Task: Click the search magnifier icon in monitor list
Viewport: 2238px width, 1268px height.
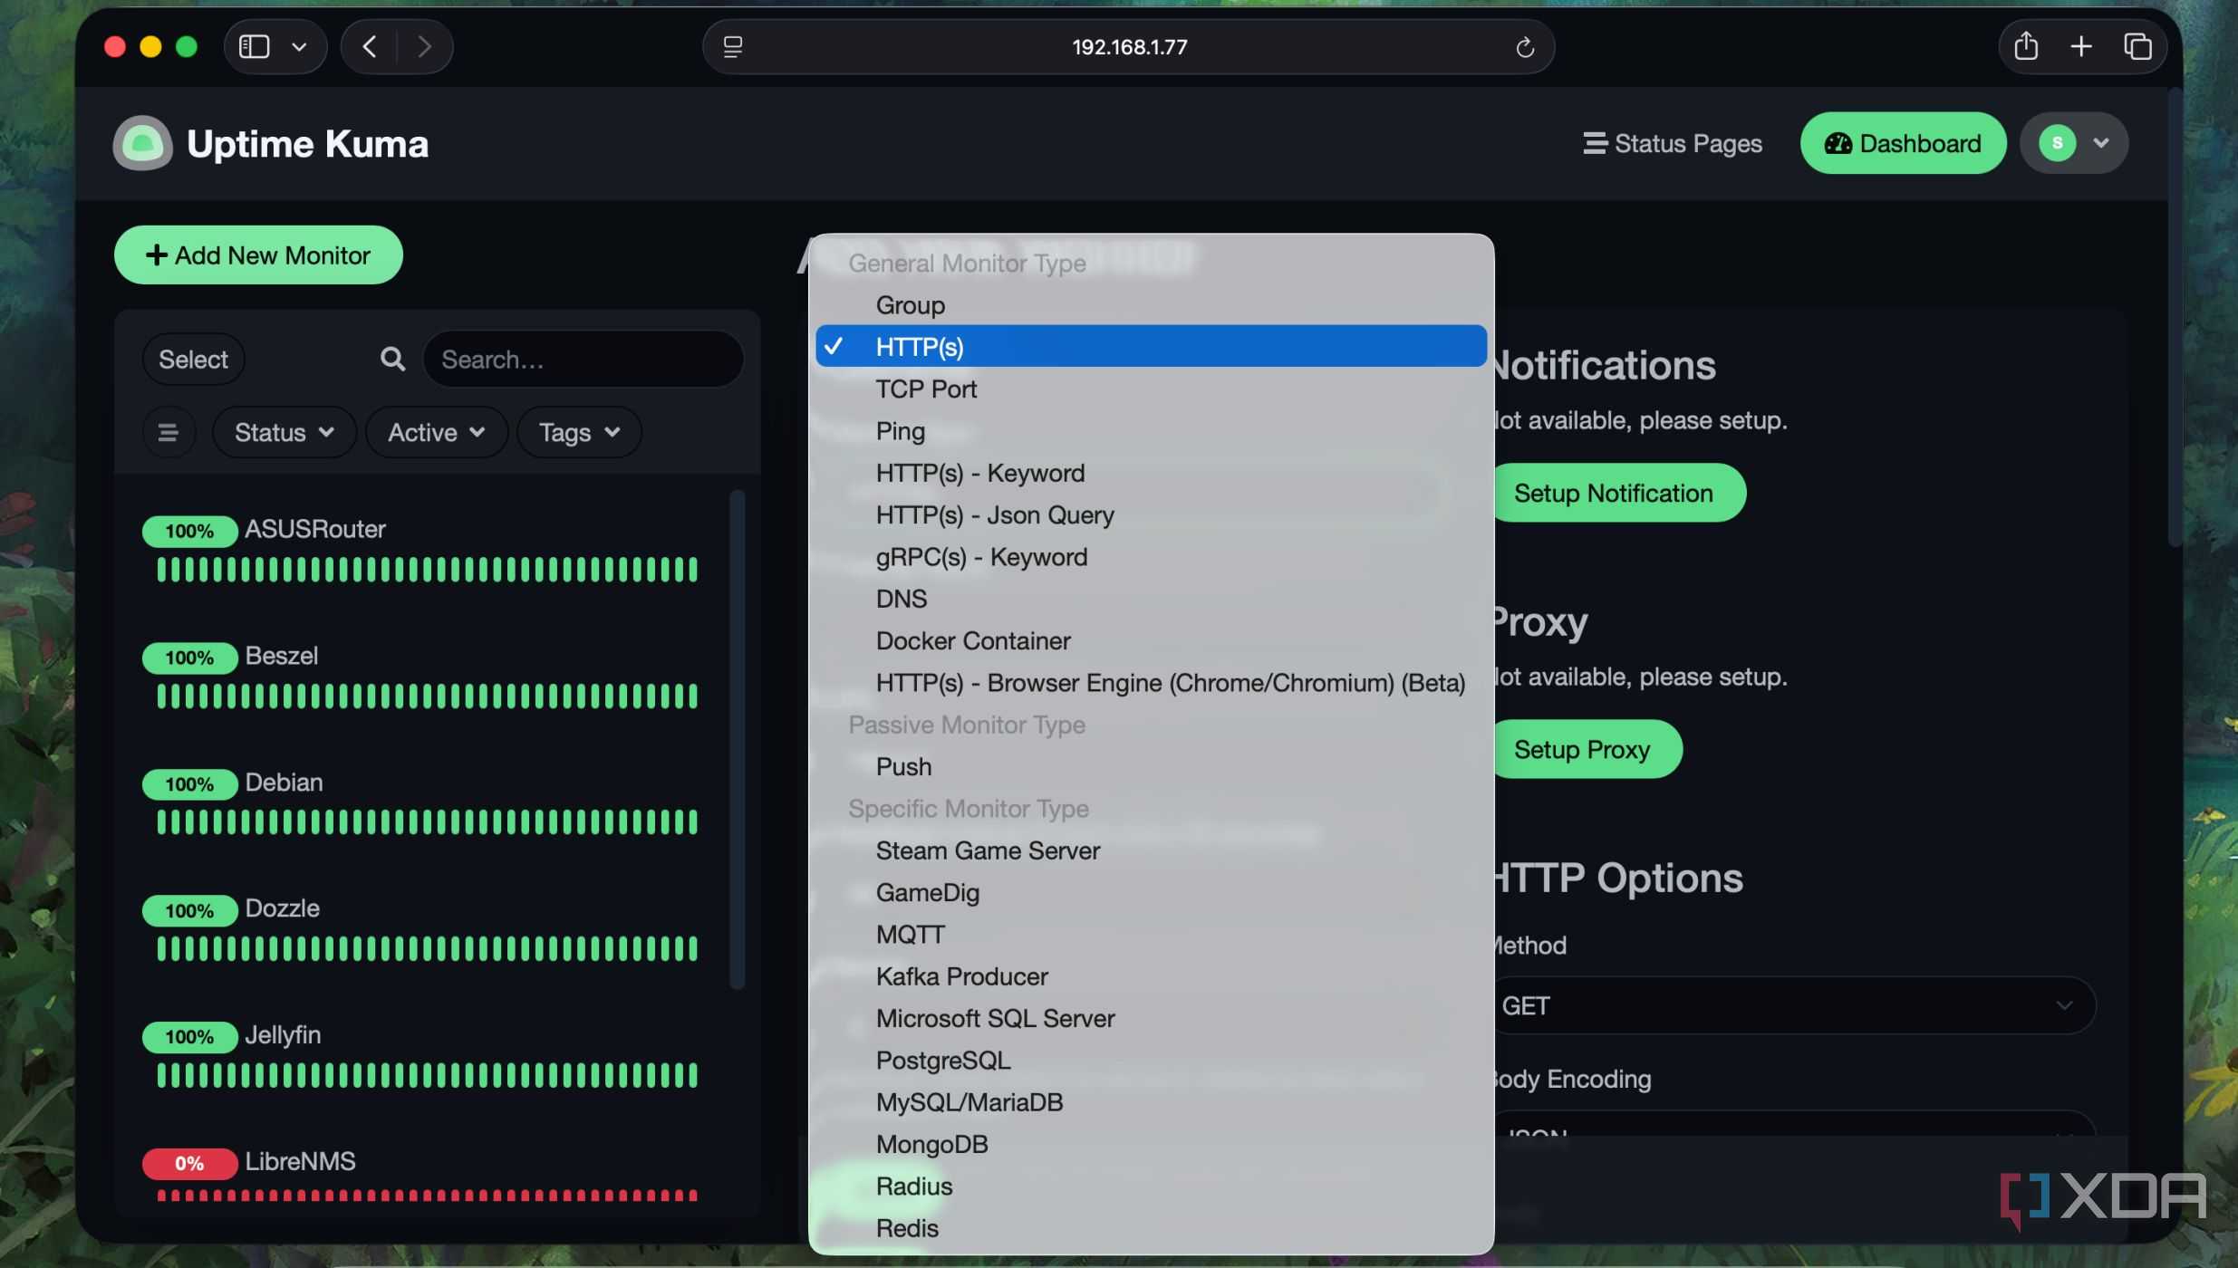Action: (x=392, y=359)
